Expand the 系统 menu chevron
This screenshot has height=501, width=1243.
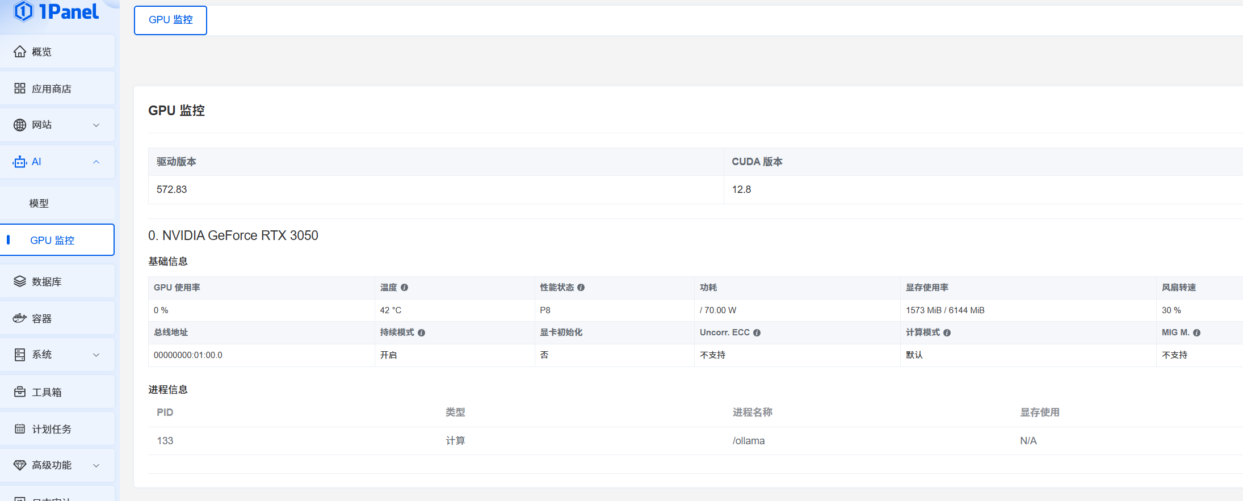pyautogui.click(x=96, y=355)
